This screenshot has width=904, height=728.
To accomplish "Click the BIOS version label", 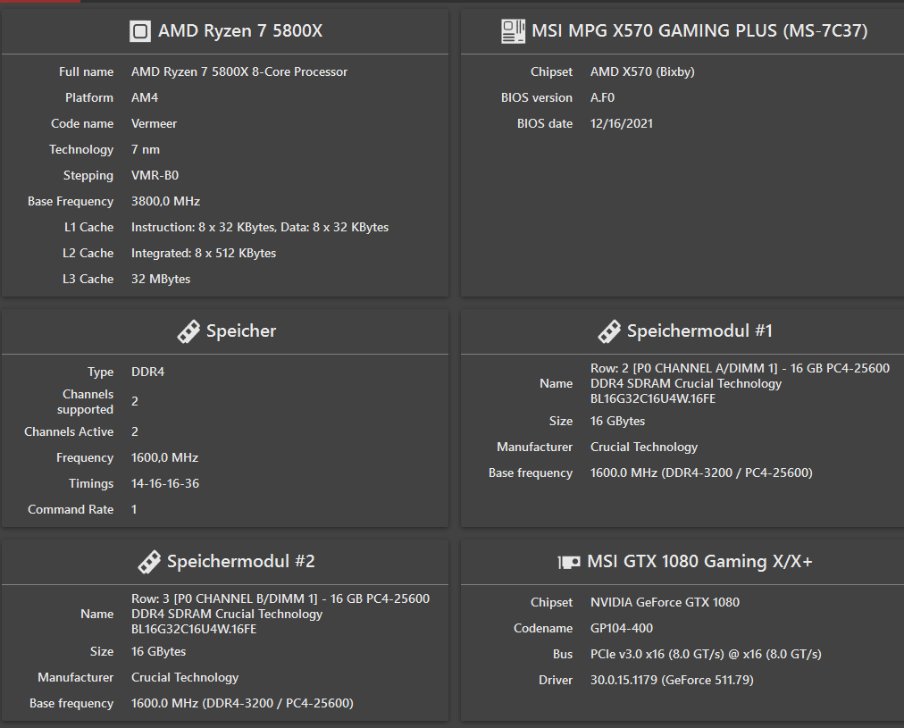I will point(536,98).
